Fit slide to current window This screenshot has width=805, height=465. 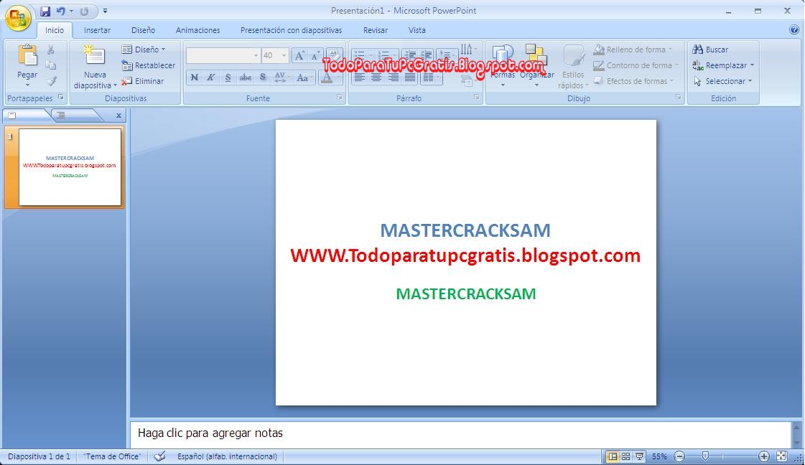(781, 456)
